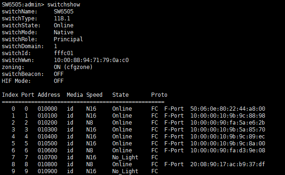The image size is (285, 175).
Task: Click the N8 speed on port 2
Action: 90,123
